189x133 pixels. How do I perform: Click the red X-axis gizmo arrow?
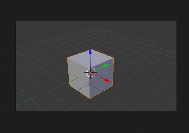coord(107,80)
